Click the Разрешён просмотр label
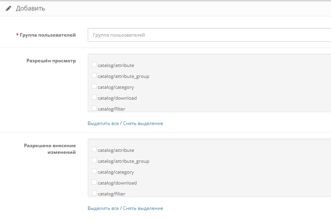 click(x=51, y=61)
